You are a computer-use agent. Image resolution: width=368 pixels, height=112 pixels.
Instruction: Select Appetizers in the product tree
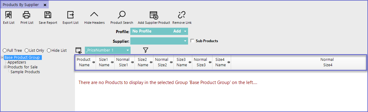pos(17,62)
